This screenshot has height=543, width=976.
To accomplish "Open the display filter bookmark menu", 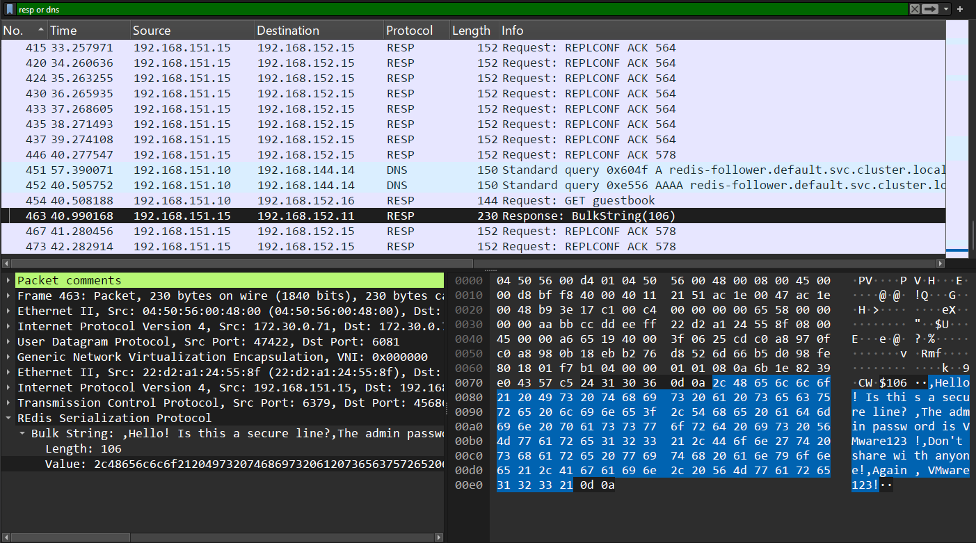I will point(10,9).
